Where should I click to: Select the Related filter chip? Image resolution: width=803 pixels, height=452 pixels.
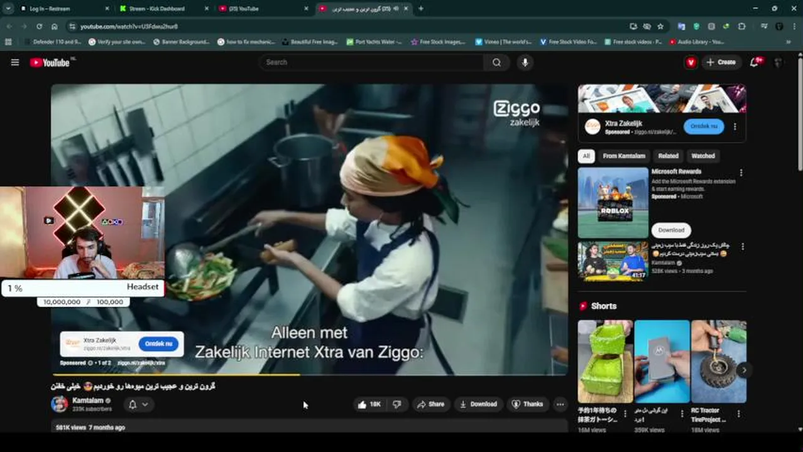[668, 156]
